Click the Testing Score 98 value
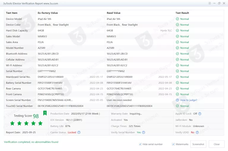Viewport: 228px width, 151px height. 36,116
